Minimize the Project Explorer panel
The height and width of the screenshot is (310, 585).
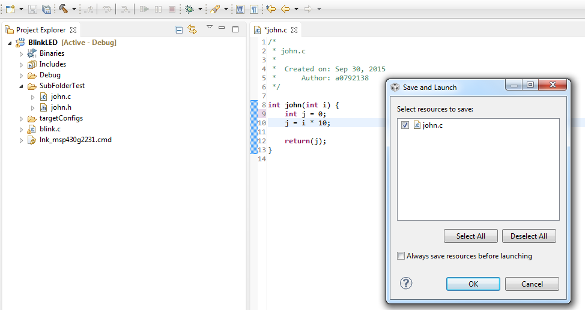point(222,28)
